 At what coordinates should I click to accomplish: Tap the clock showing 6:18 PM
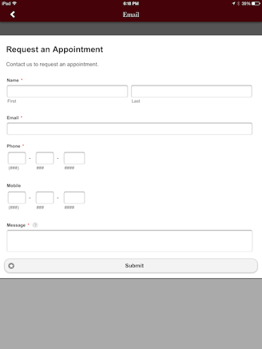click(x=131, y=3)
